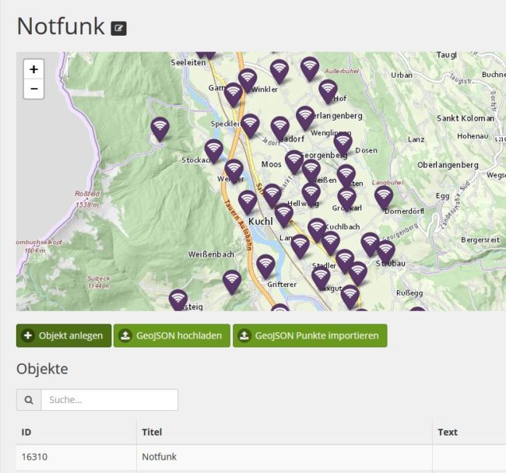This screenshot has height=473, width=506.
Task: Sort by the ID column header
Action: point(26,432)
